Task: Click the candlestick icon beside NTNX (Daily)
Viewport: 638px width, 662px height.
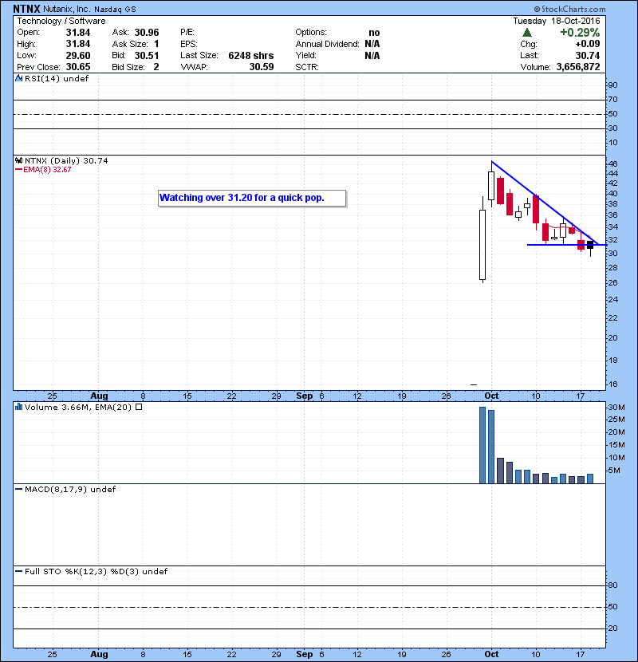Action: (18, 160)
